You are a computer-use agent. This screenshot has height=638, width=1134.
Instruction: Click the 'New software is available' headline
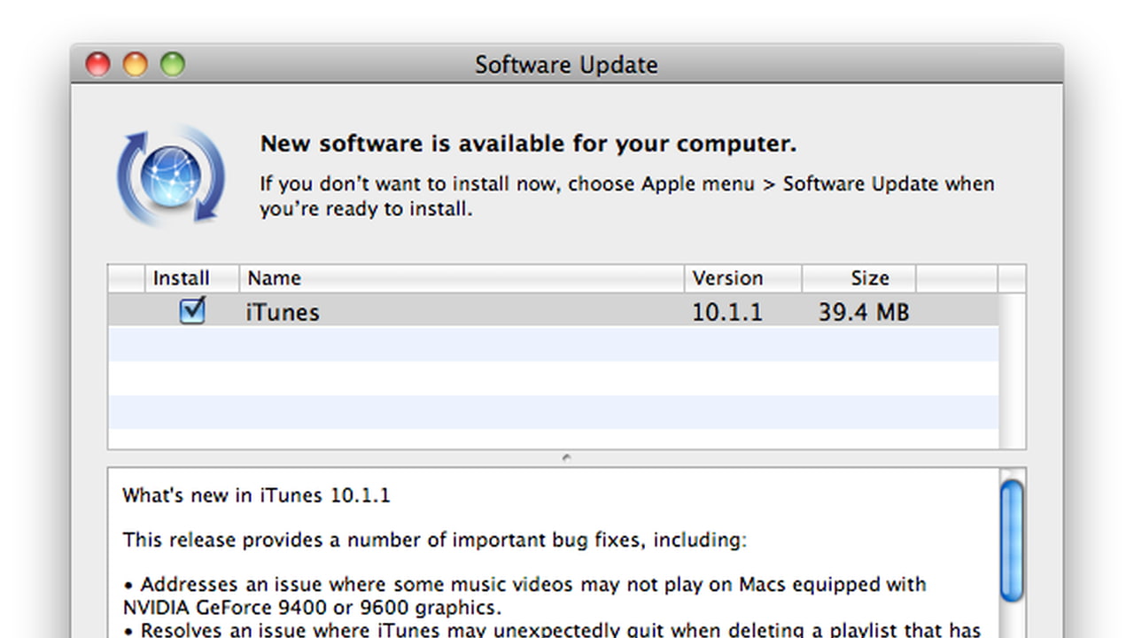[528, 144]
